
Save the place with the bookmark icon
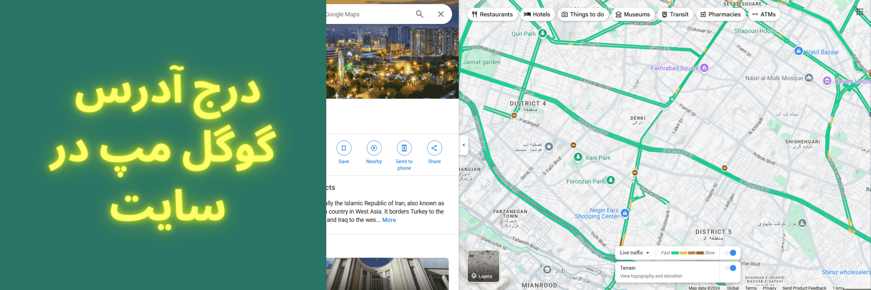[343, 148]
